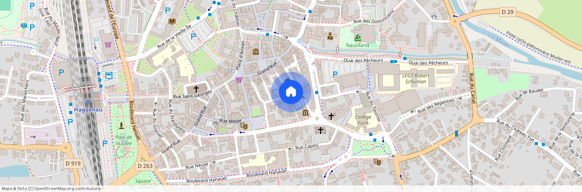Select the library book icon above Rue de la Vieille-Île
The width and height of the screenshot is (582, 192).
[x=172, y=21]
